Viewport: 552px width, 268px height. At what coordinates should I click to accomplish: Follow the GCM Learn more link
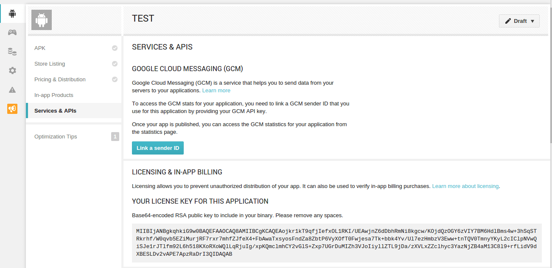pos(216,91)
